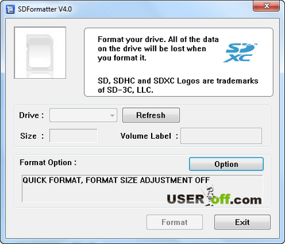Click the Exit button
285x244 pixels.
[242, 222]
